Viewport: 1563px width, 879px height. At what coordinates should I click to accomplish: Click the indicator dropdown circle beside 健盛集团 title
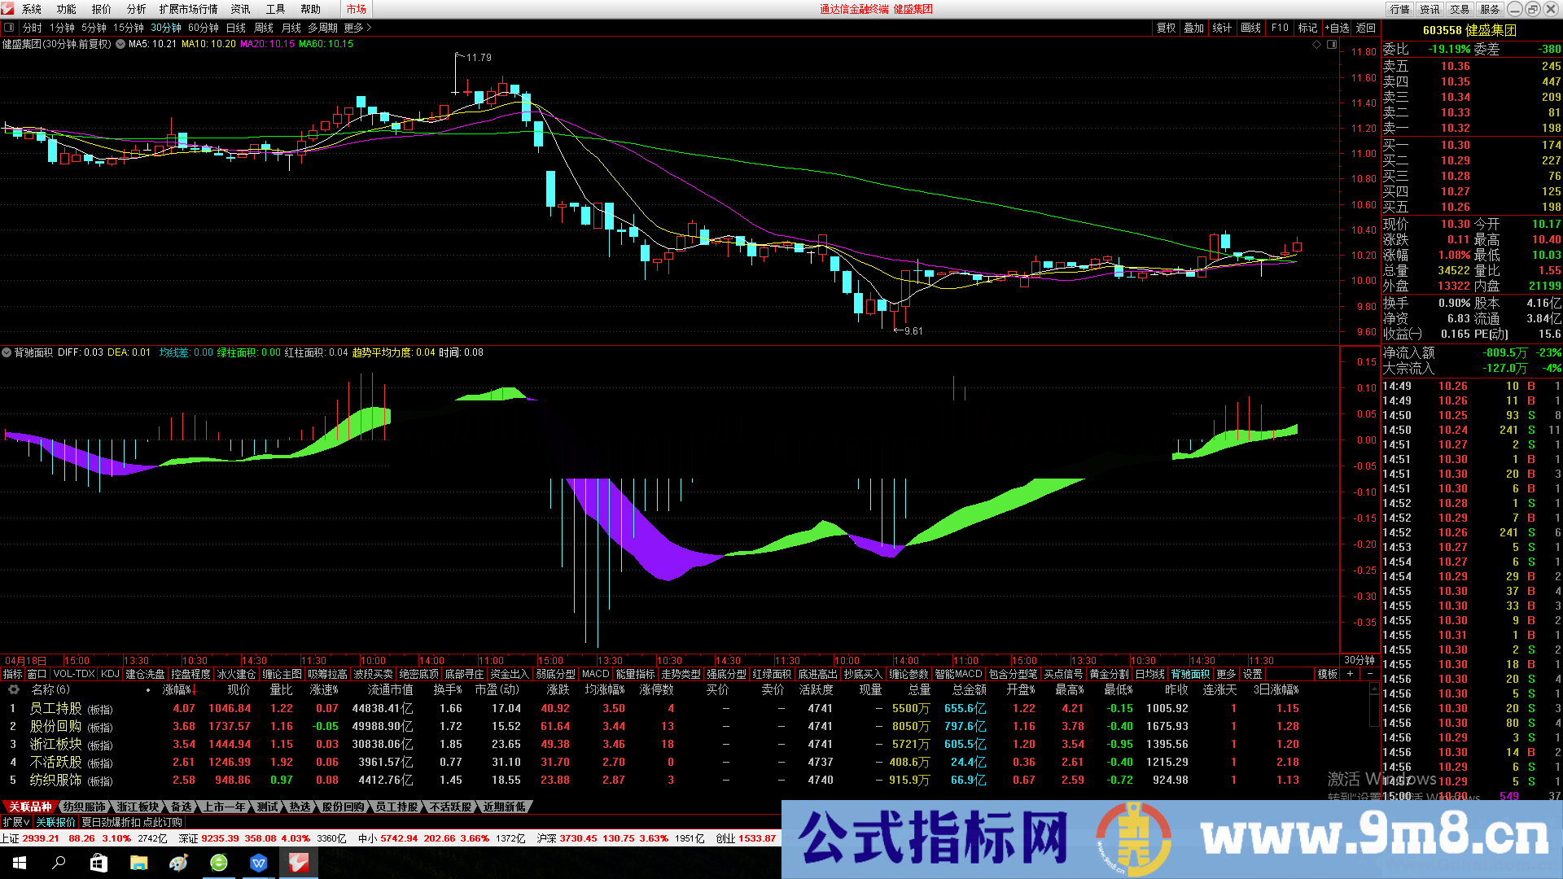[x=120, y=44]
